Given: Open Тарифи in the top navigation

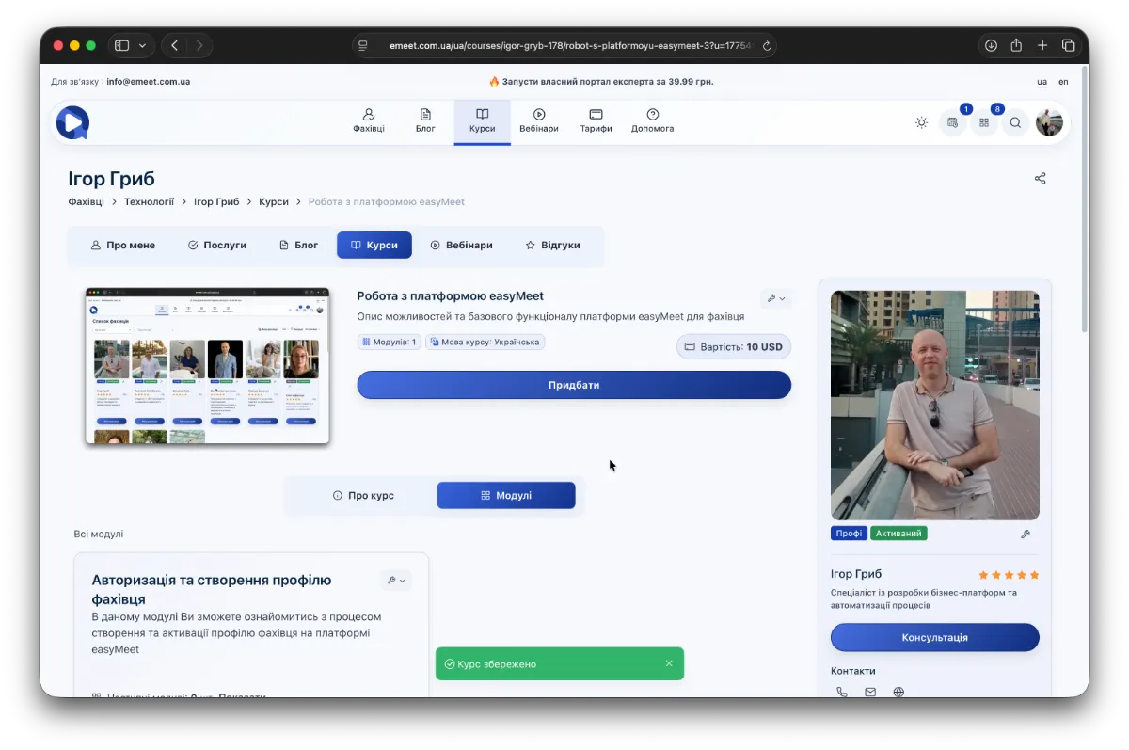Looking at the screenshot, I should 596,120.
